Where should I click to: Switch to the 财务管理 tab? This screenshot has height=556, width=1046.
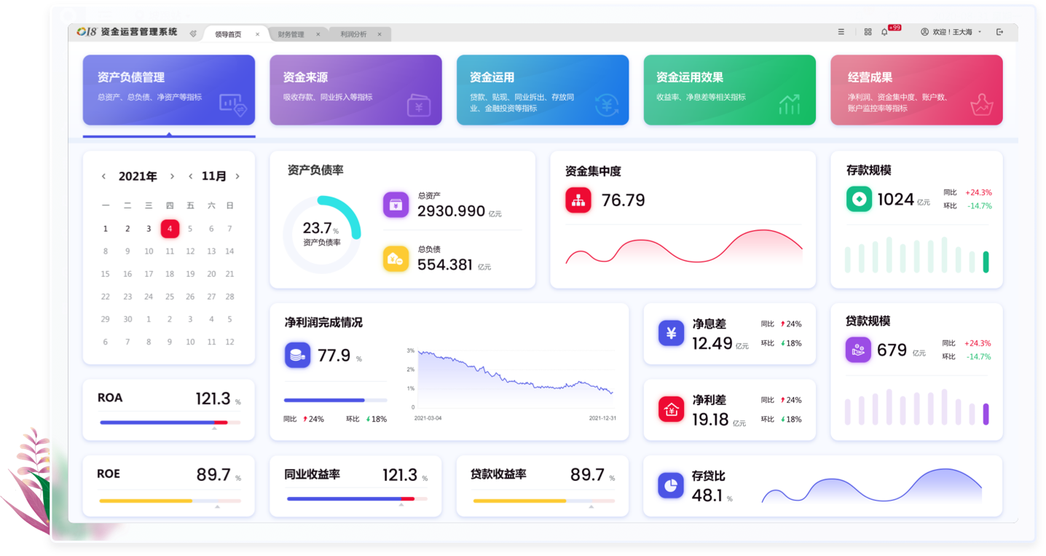(291, 34)
